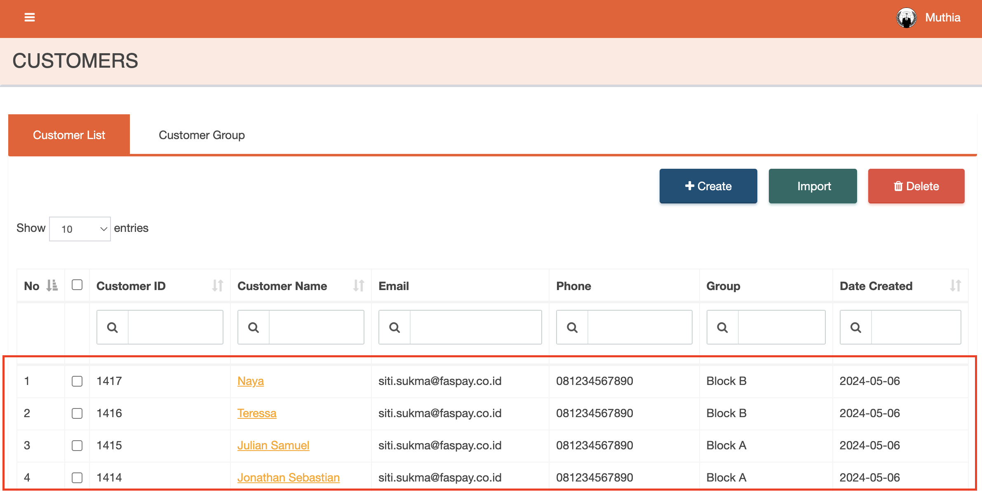Sort by No column icon
The height and width of the screenshot is (491, 982).
pos(52,286)
